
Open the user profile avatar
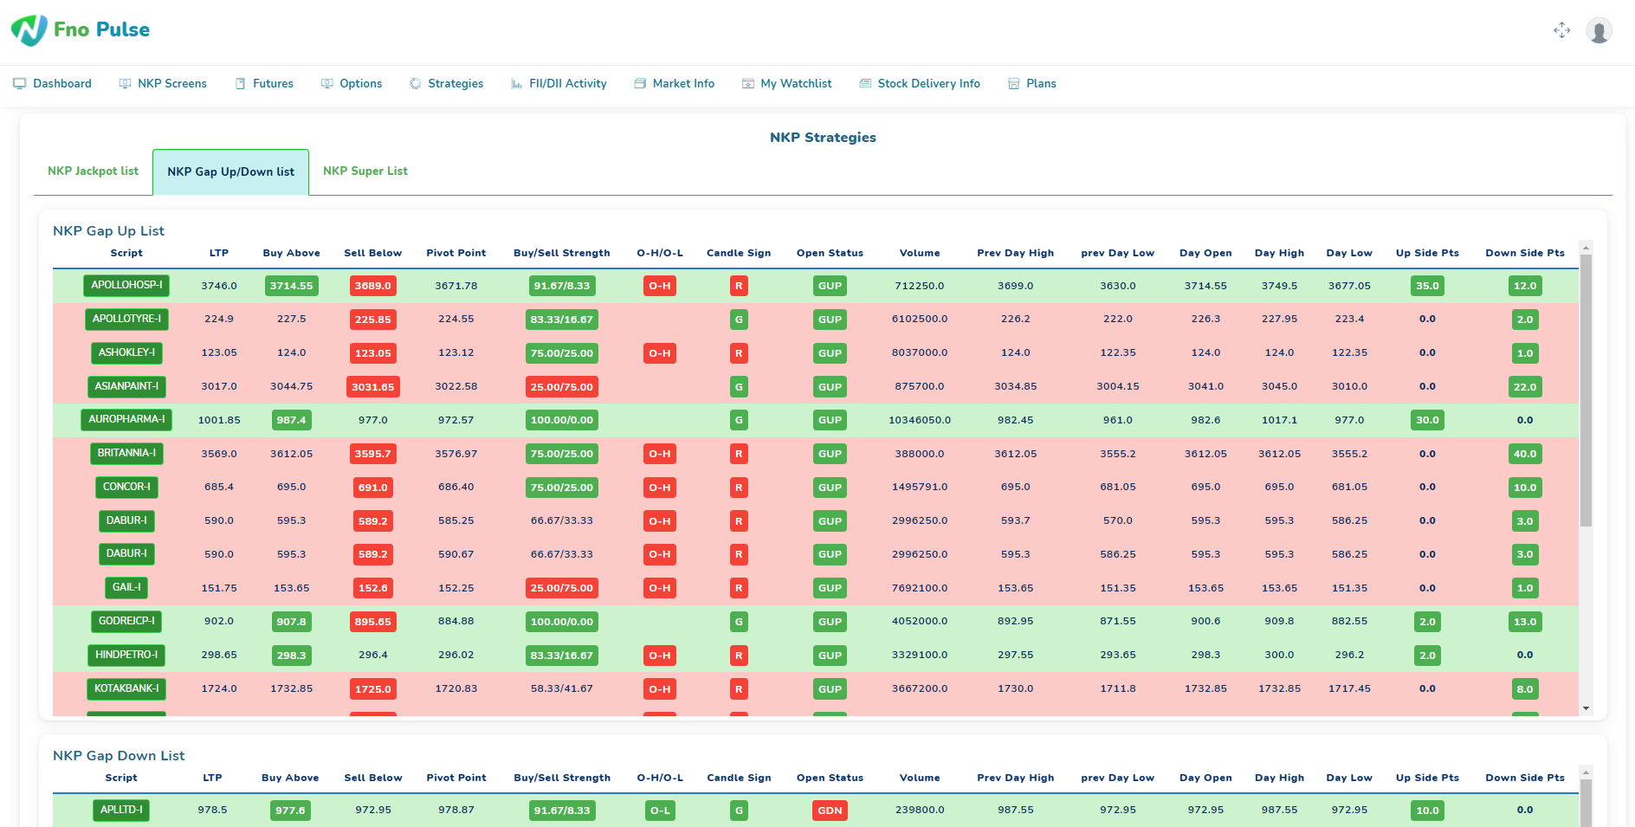pos(1599,30)
